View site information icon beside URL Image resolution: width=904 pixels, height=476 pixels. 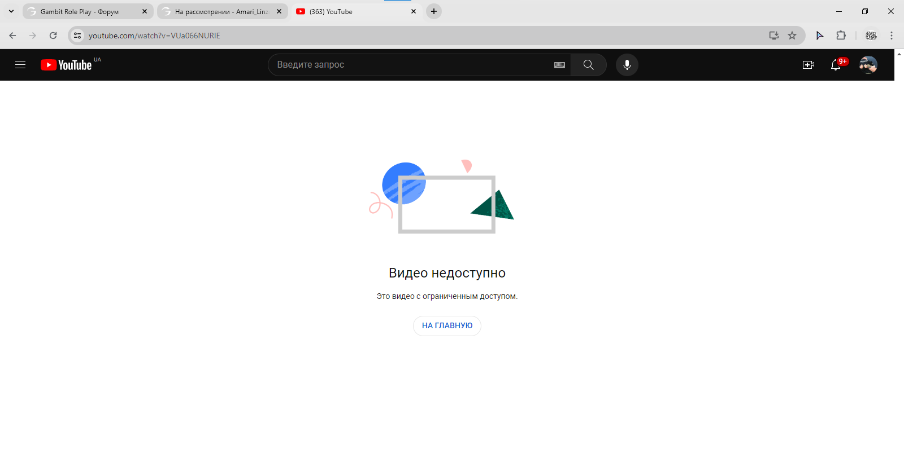tap(77, 36)
